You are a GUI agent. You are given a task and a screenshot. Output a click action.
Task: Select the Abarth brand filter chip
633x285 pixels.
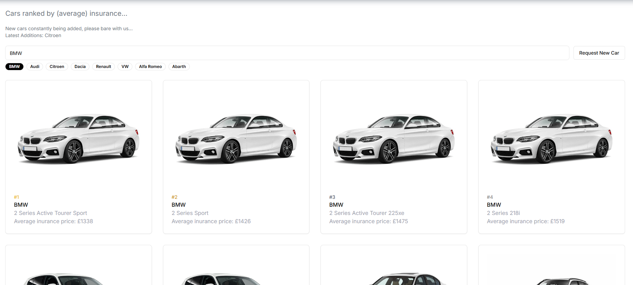(179, 67)
